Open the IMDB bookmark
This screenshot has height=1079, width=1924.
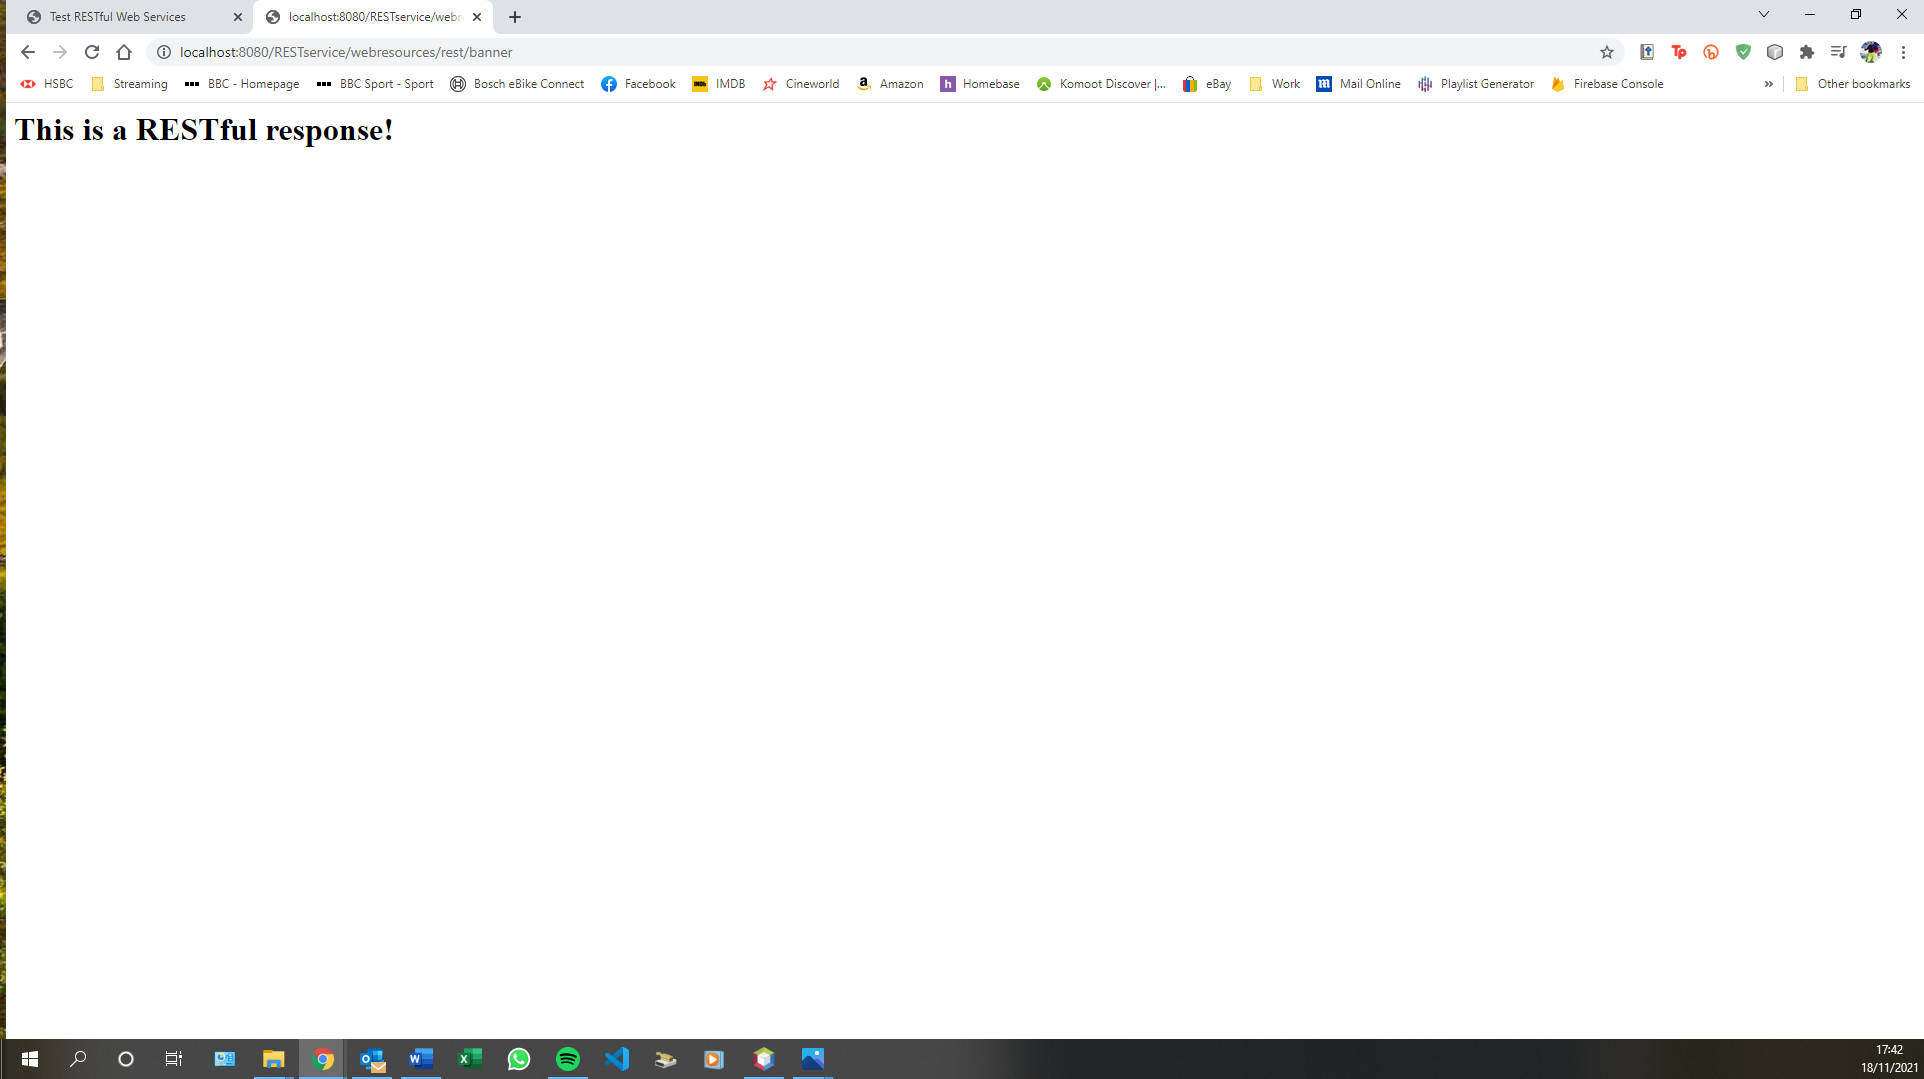click(719, 84)
